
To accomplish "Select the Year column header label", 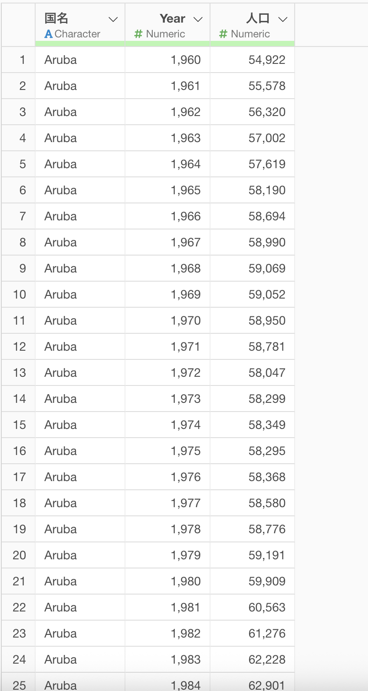I will 172,18.
